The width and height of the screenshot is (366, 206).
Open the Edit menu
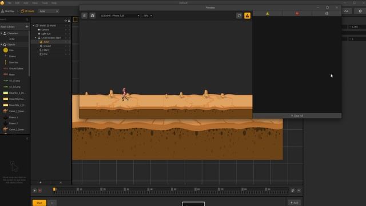click(x=17, y=3)
